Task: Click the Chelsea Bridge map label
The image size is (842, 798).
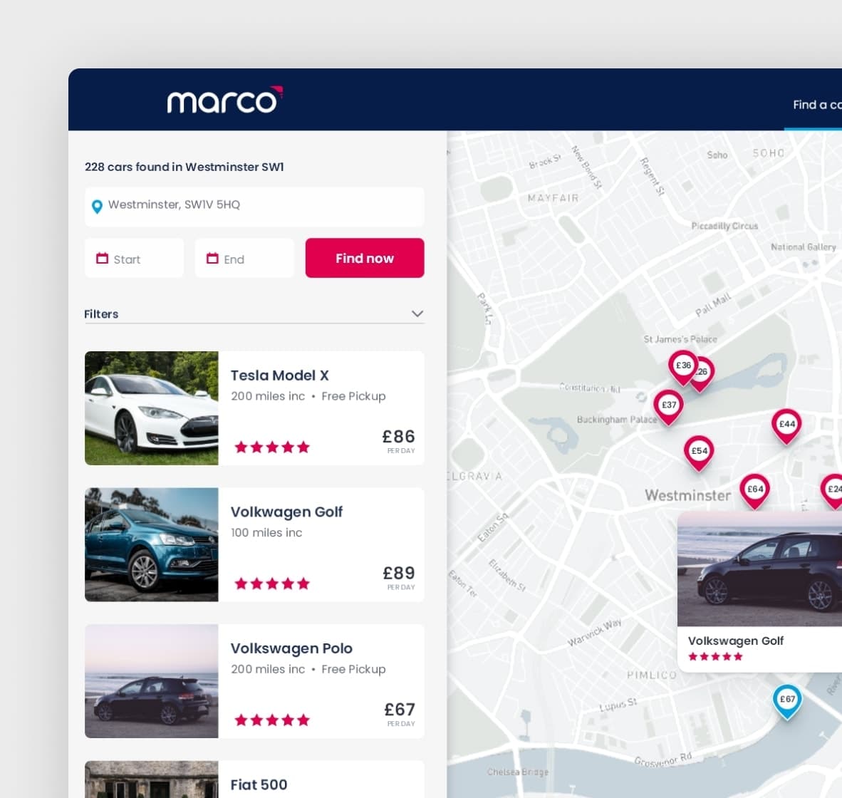Action: point(518,772)
